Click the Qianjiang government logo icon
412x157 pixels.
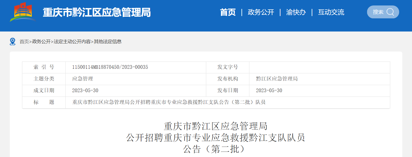point(23,12)
